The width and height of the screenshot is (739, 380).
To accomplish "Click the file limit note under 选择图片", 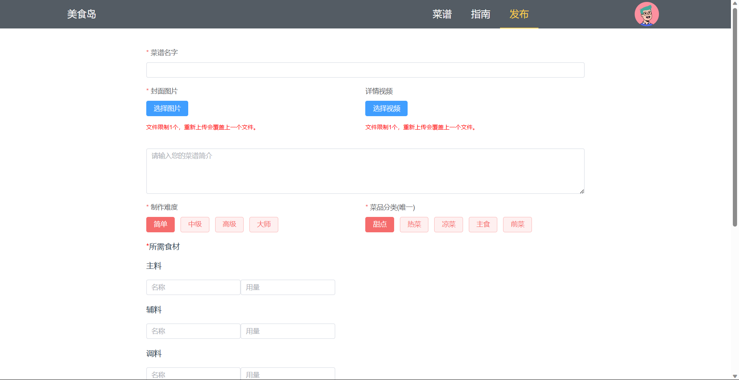I will pyautogui.click(x=202, y=127).
